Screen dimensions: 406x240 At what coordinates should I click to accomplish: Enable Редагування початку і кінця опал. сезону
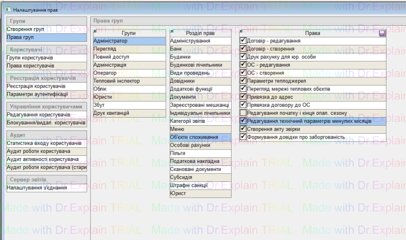[x=243, y=113]
